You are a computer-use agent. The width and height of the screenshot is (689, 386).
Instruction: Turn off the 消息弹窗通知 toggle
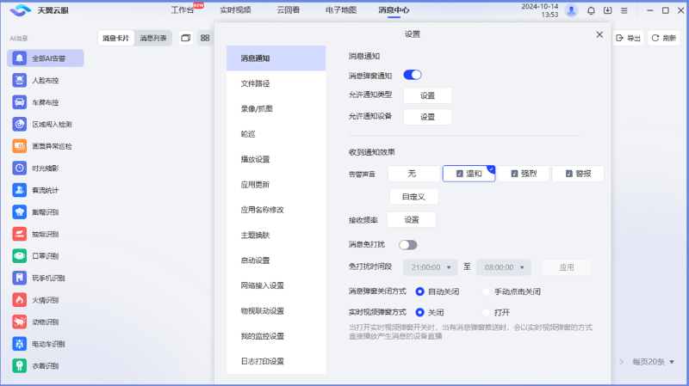click(412, 76)
